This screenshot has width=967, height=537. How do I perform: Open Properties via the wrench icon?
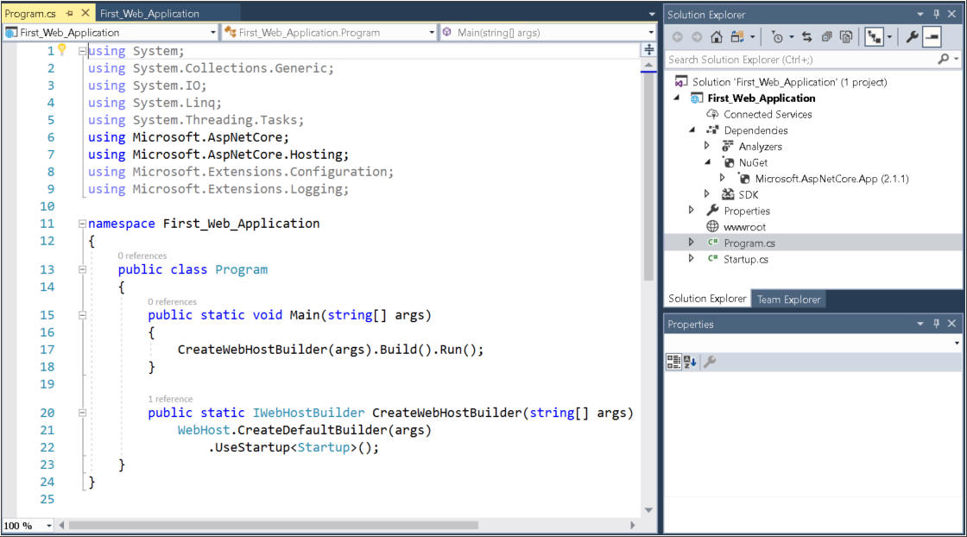click(x=911, y=35)
